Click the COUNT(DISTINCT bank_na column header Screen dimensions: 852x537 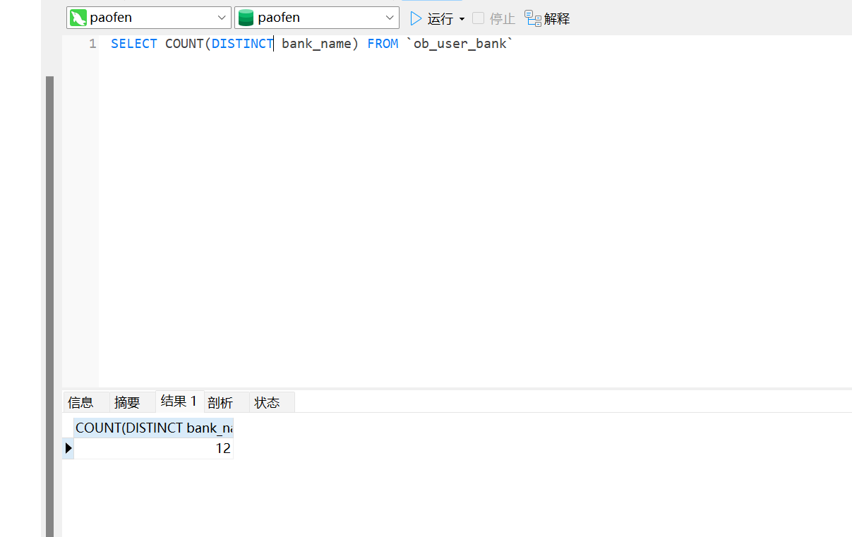[153, 428]
